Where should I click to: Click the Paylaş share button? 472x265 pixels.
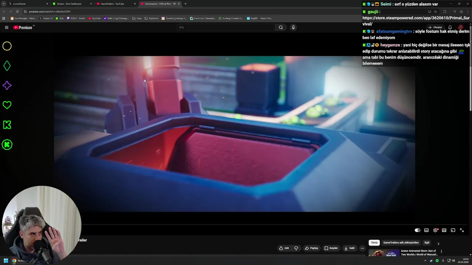pos(311,248)
